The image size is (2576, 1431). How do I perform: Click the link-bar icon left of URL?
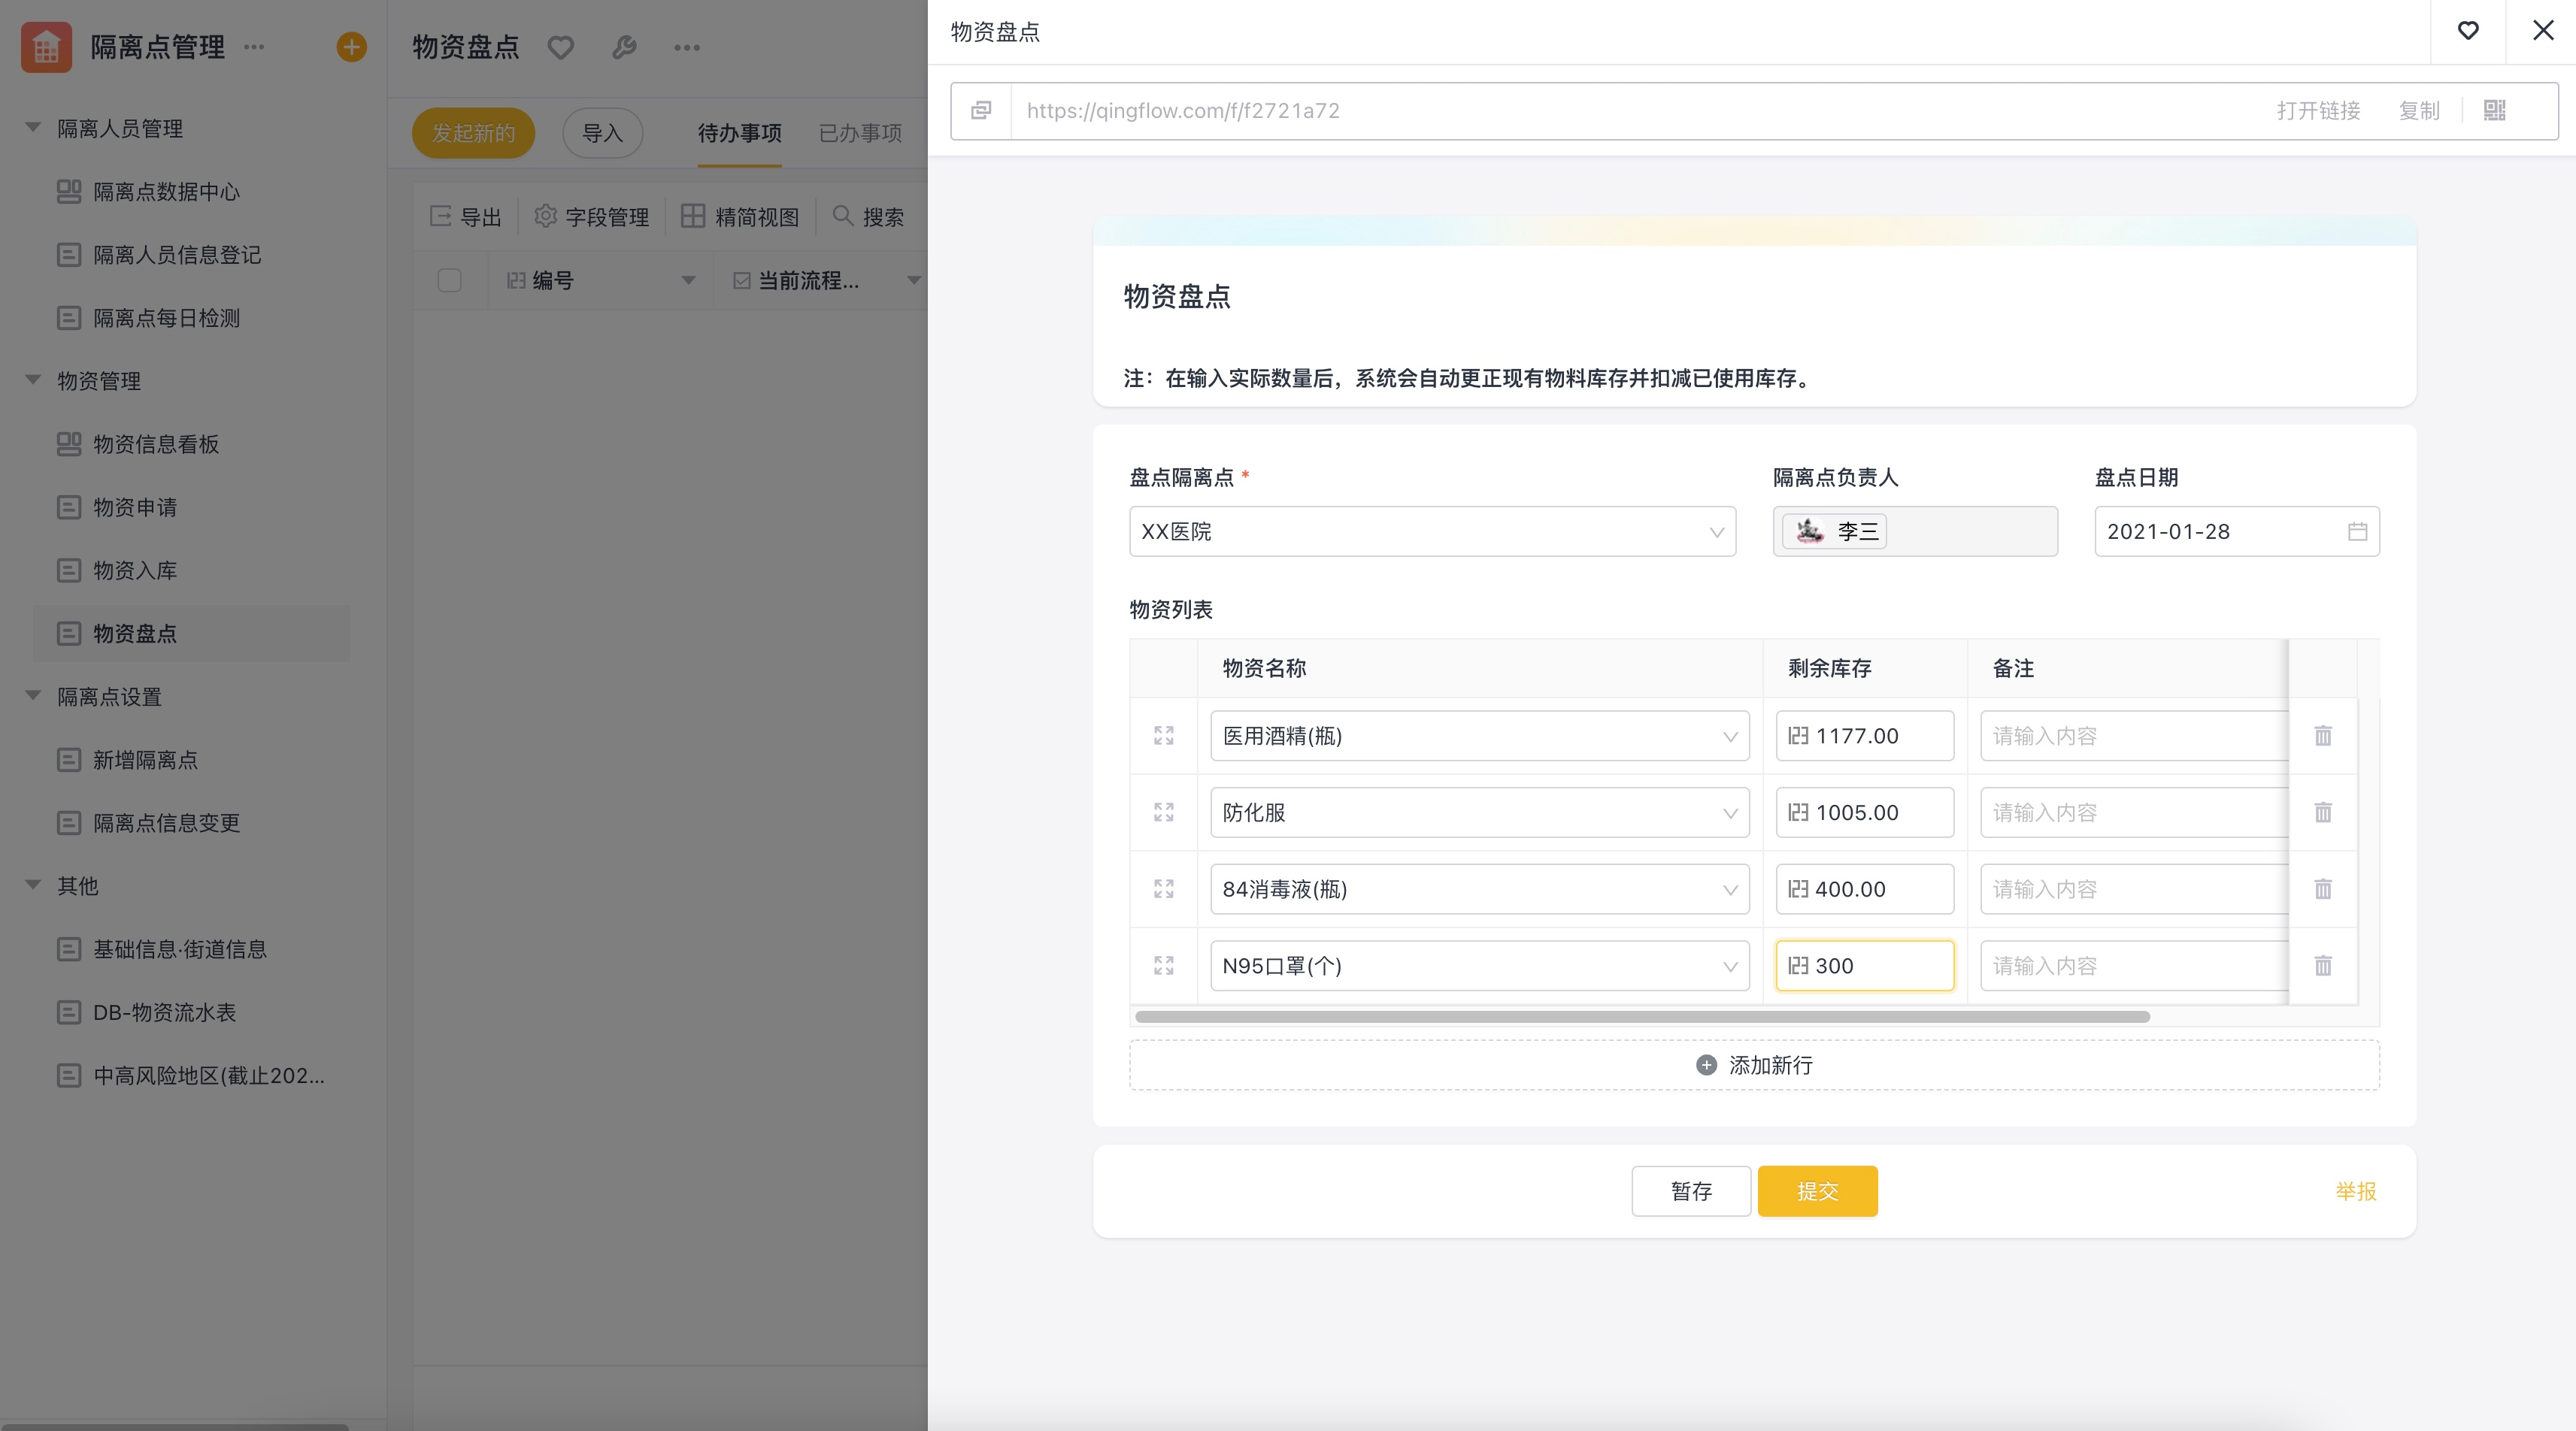pos(981,110)
